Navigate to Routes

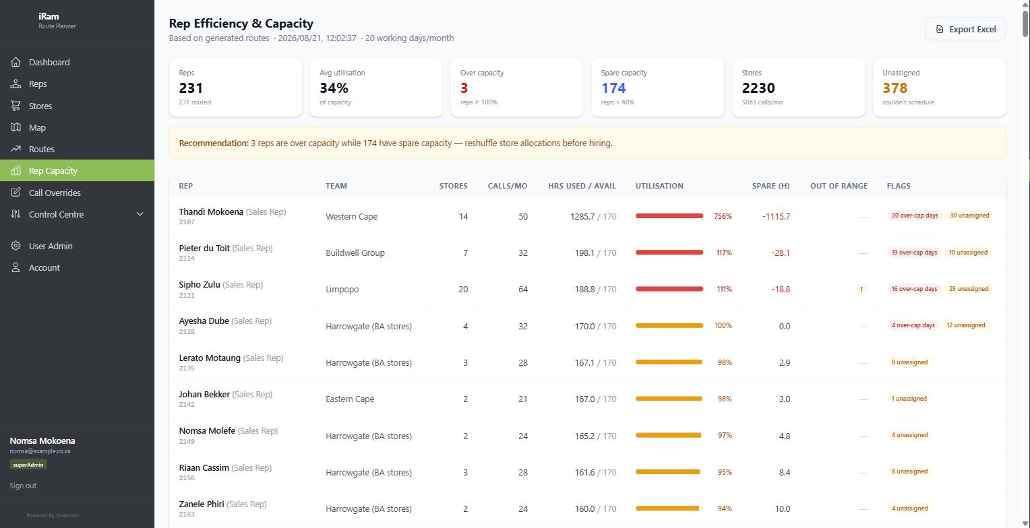point(77,149)
